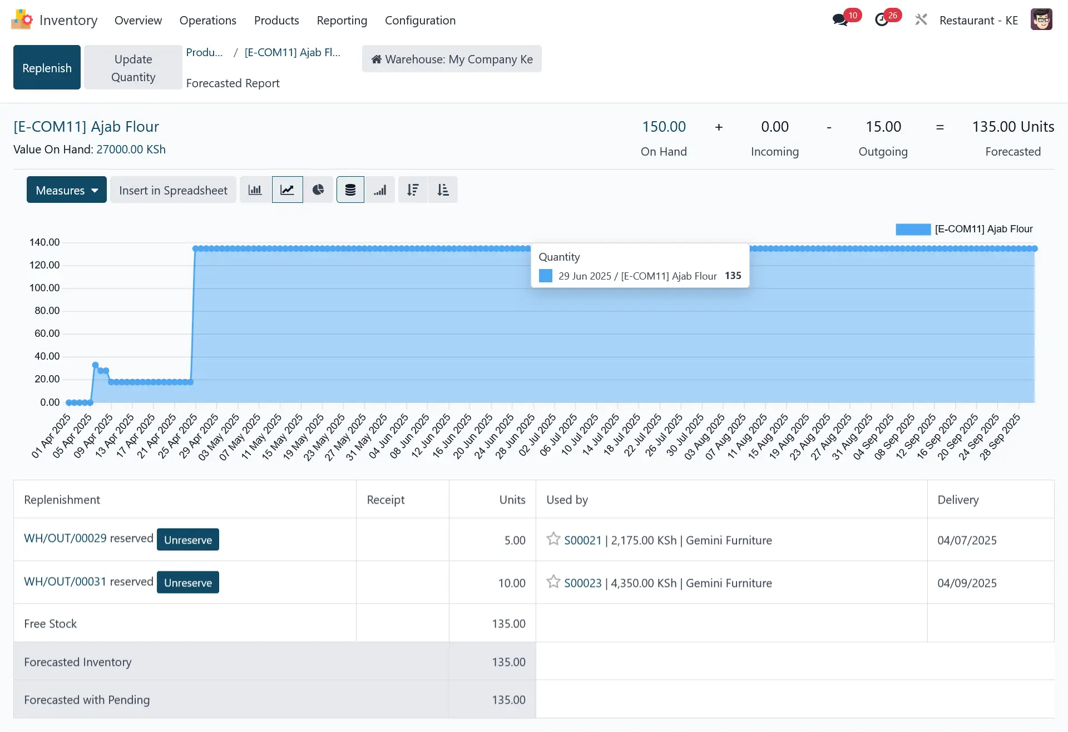Viewport: 1068px width, 732px height.
Task: Open the Restaurant - KE company switcher
Action: [978, 21]
